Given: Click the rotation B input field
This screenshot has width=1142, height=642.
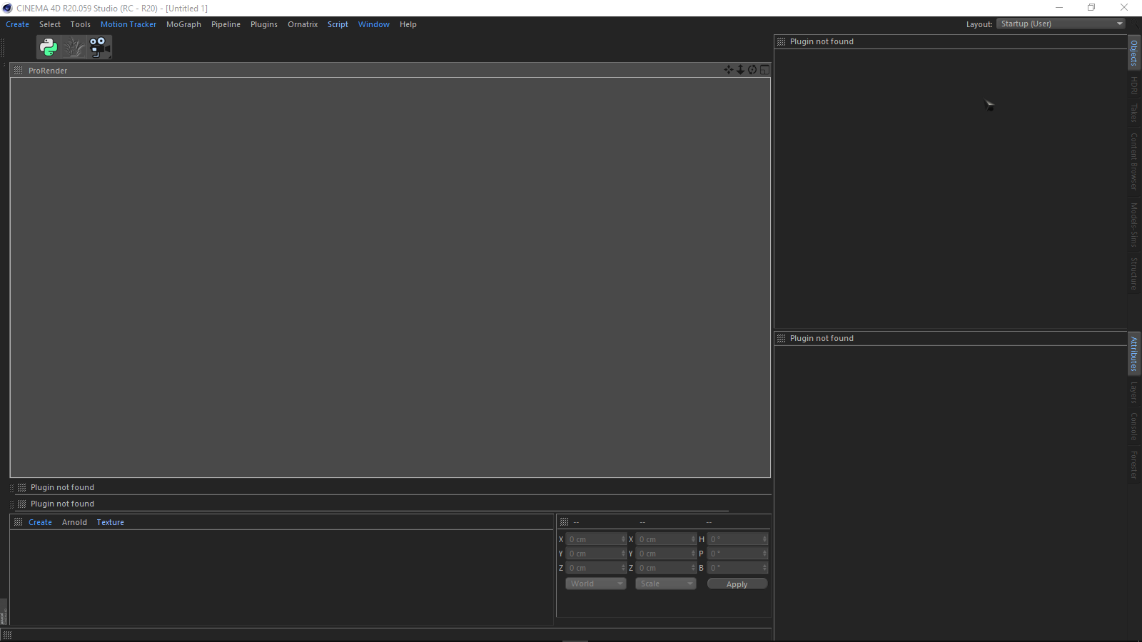Looking at the screenshot, I should (x=737, y=568).
